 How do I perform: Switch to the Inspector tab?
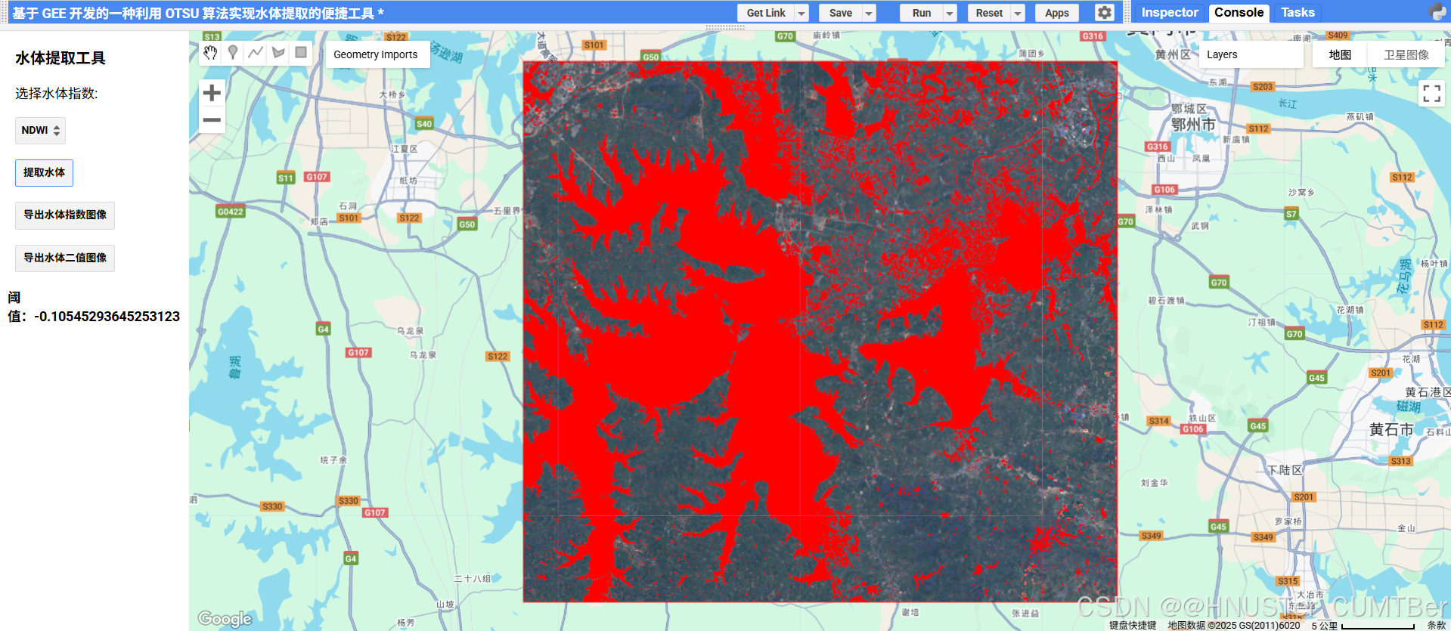point(1169,12)
